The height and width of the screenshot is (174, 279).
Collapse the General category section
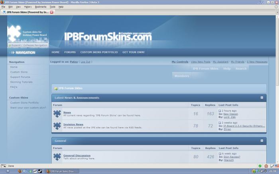coord(262,141)
